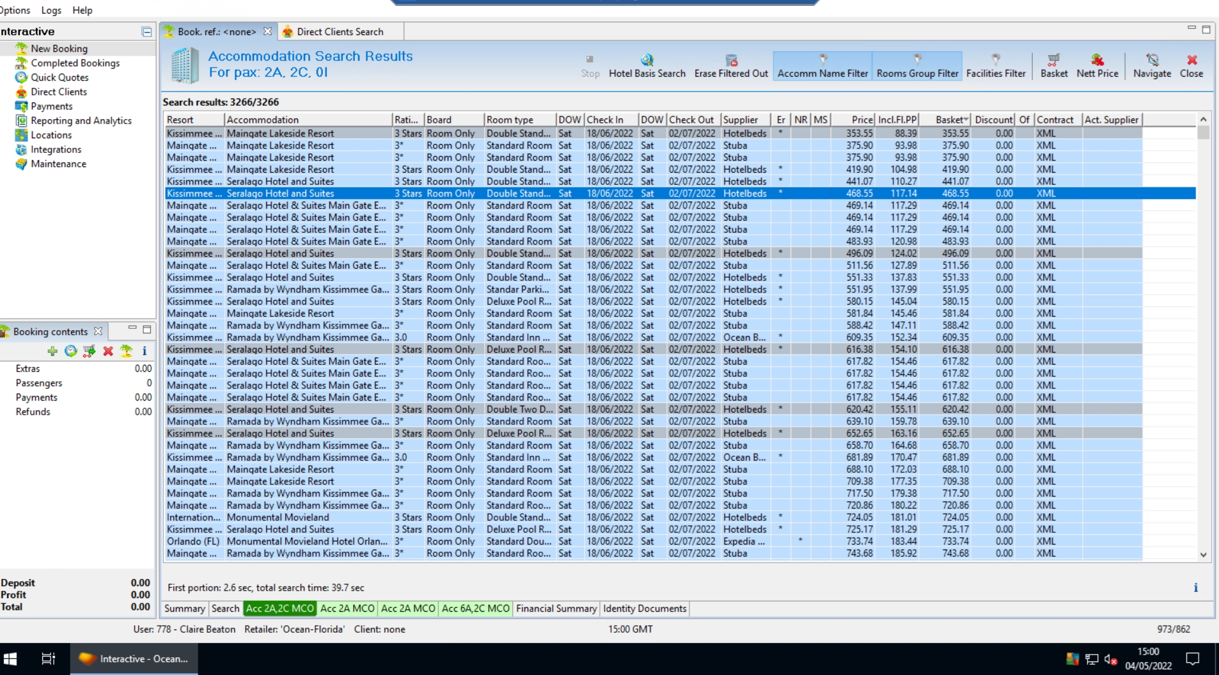
Task: Click the Nett Price toolbar icon
Action: click(1097, 66)
